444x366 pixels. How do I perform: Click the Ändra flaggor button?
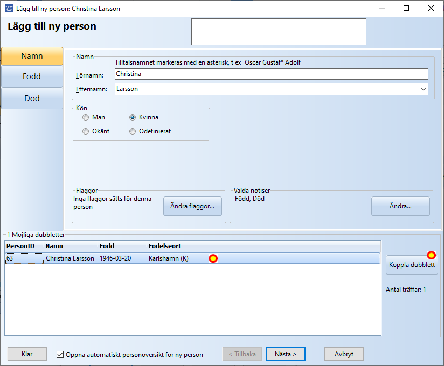coord(192,206)
